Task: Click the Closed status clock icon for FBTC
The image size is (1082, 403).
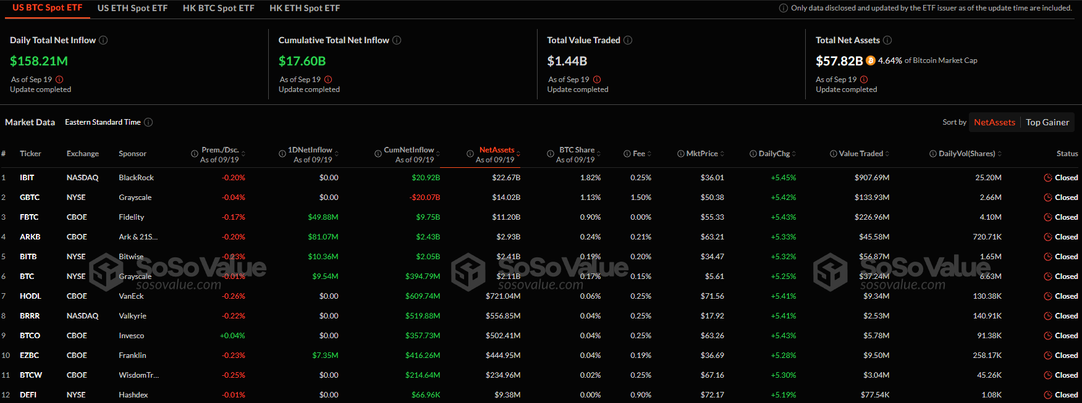Action: [1048, 217]
